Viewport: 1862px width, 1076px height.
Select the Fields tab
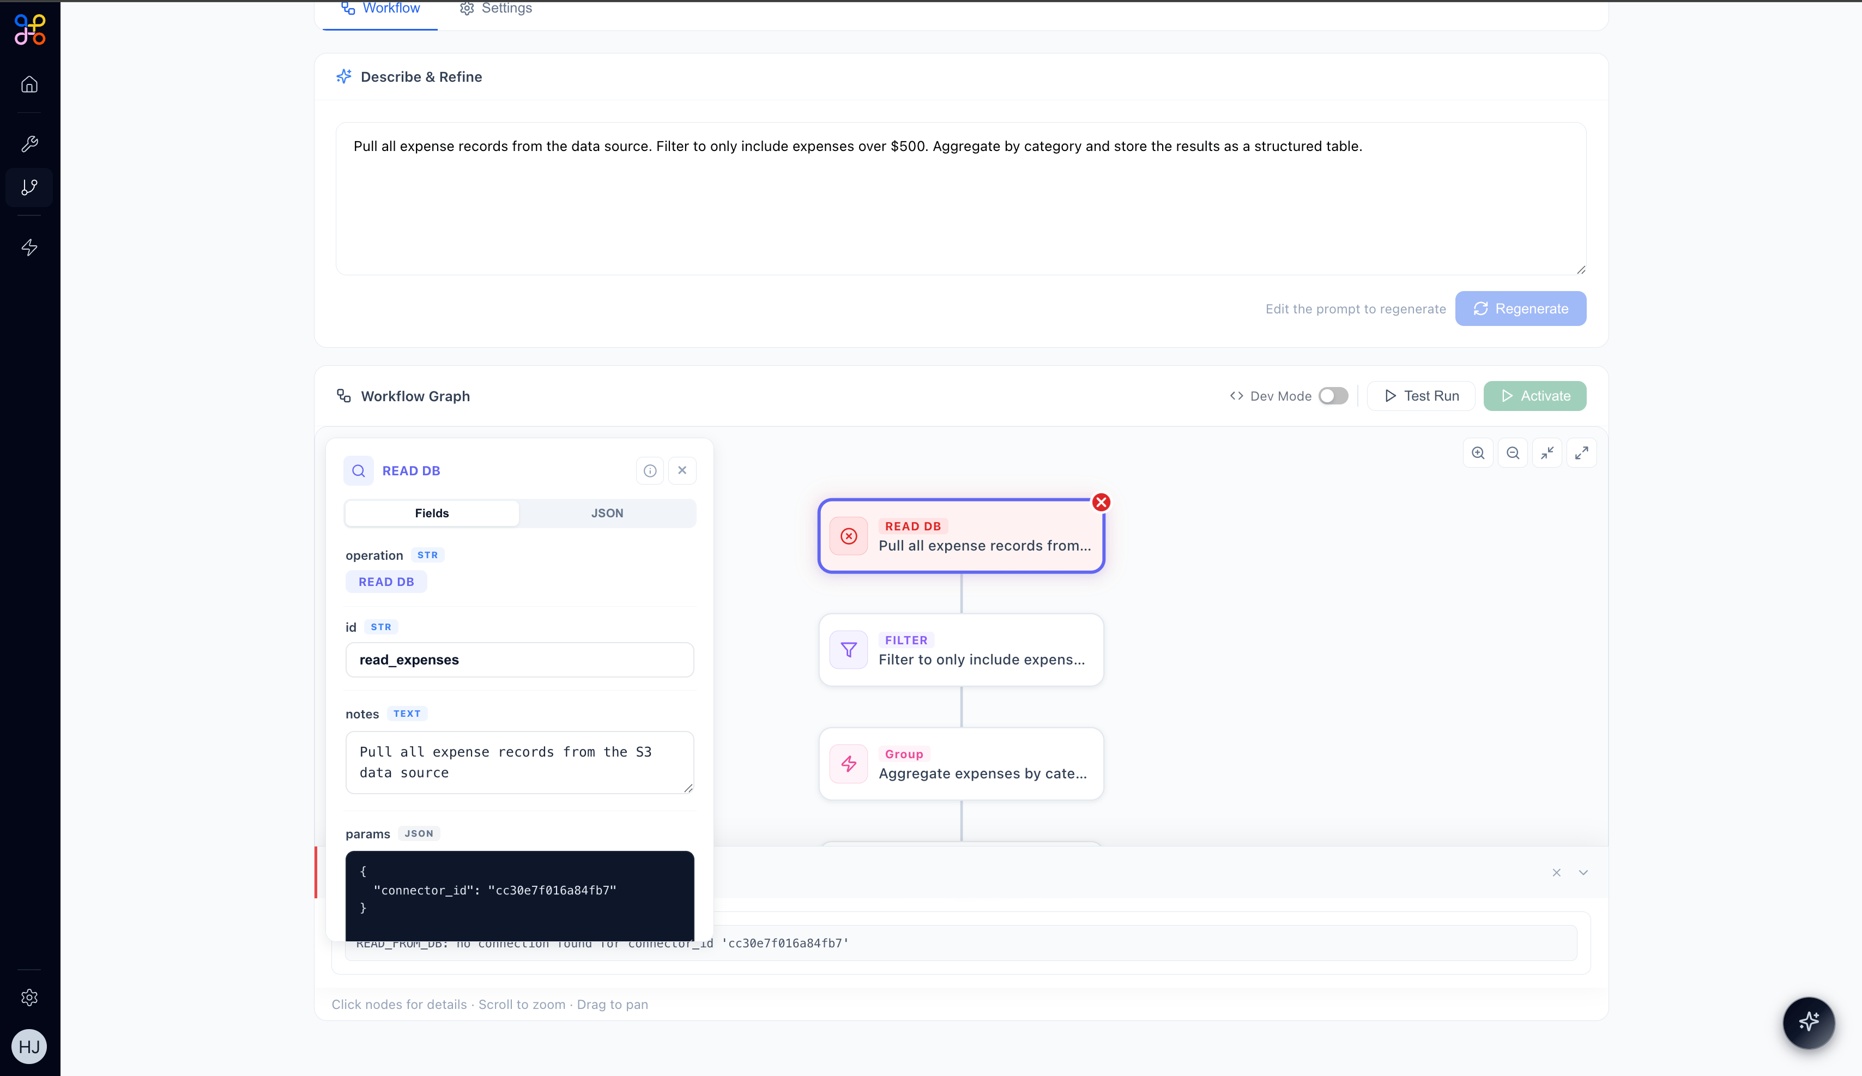pyautogui.click(x=432, y=513)
